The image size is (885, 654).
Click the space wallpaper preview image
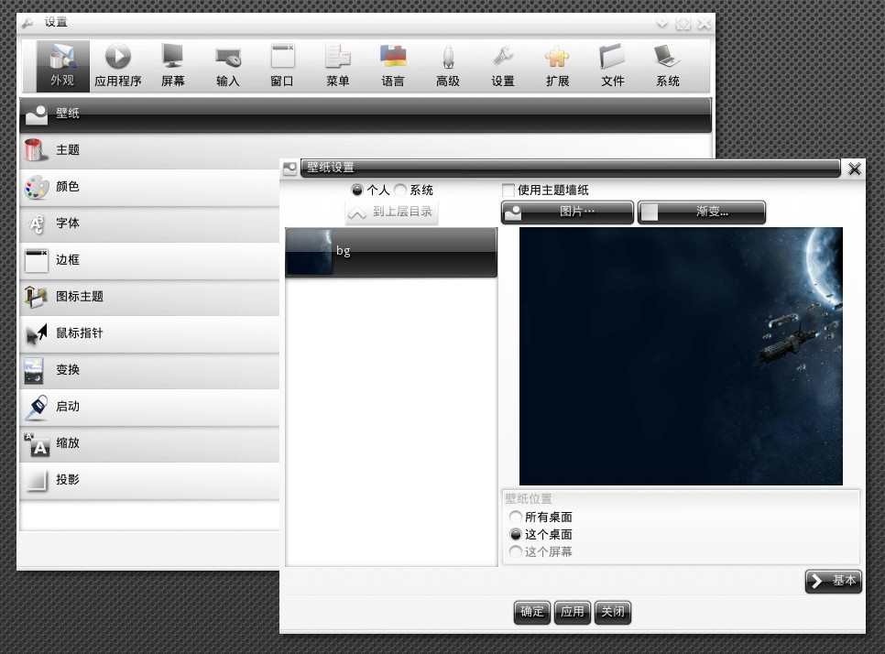pyautogui.click(x=681, y=356)
